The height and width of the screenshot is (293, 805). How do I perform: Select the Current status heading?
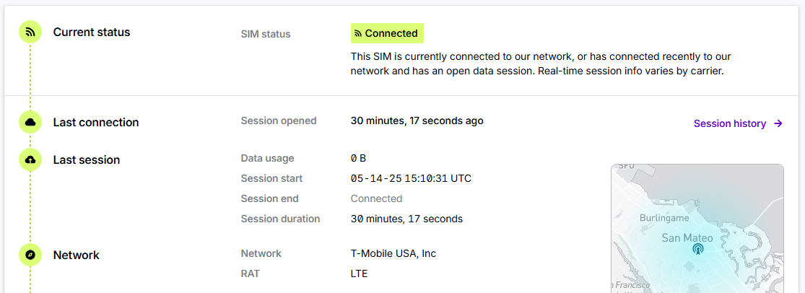[x=92, y=32]
